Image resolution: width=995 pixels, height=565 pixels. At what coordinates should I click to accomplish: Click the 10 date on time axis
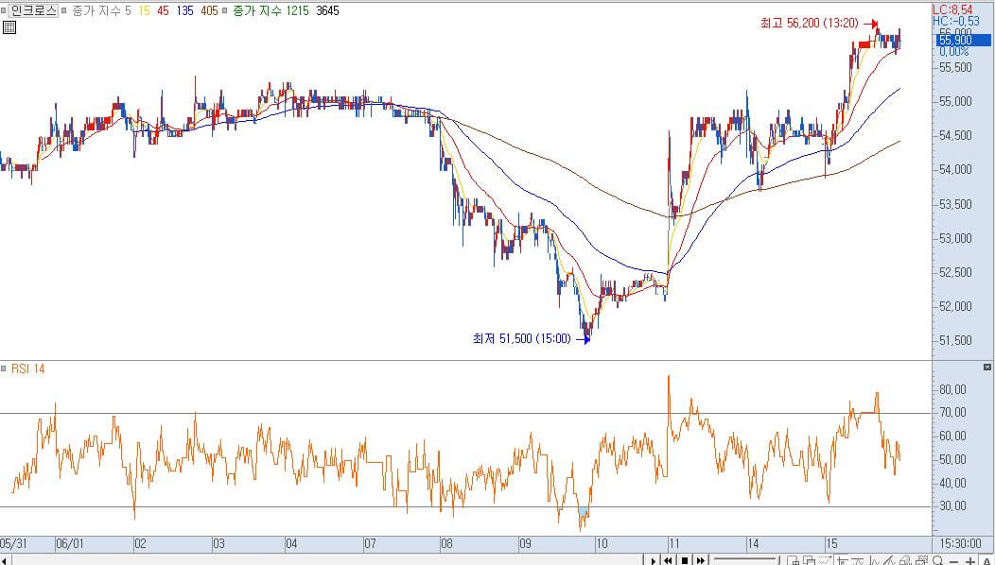tap(602, 544)
